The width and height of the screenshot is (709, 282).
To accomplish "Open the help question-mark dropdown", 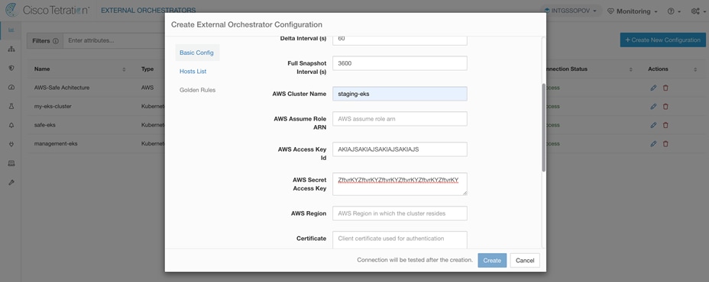I will click(x=674, y=11).
